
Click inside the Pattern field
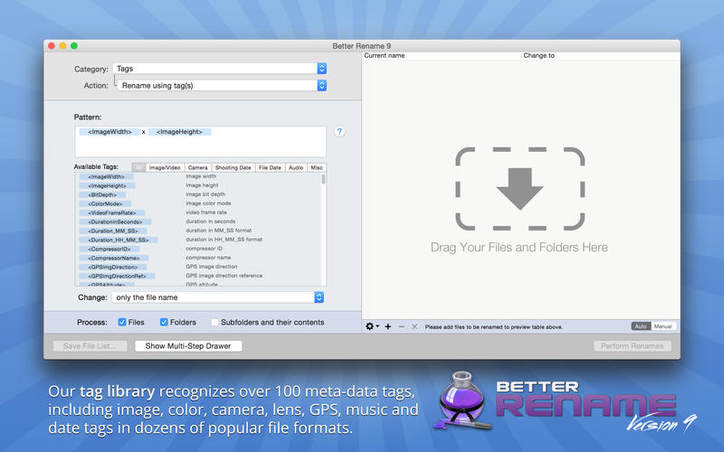coord(200,142)
